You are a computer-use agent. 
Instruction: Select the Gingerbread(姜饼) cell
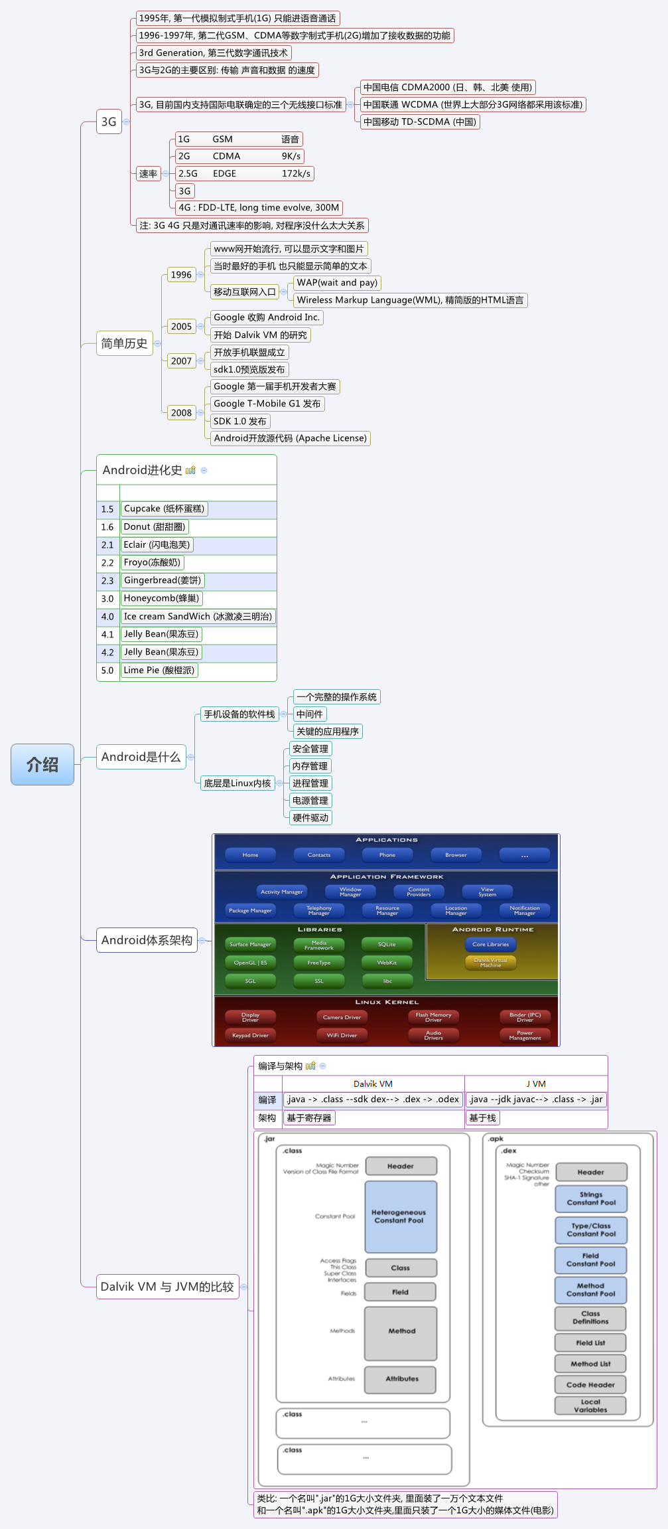coord(163,580)
